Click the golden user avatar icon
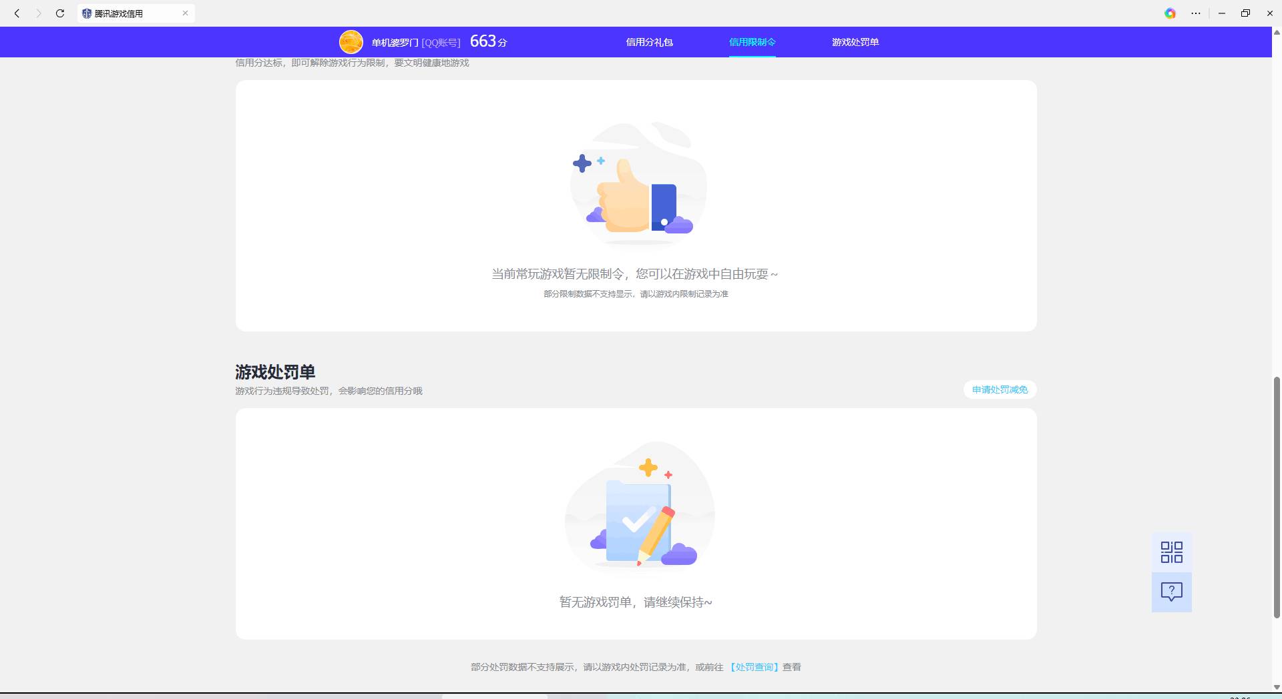This screenshot has width=1282, height=699. point(351,41)
